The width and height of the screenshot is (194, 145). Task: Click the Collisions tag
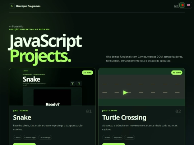[129, 137]
